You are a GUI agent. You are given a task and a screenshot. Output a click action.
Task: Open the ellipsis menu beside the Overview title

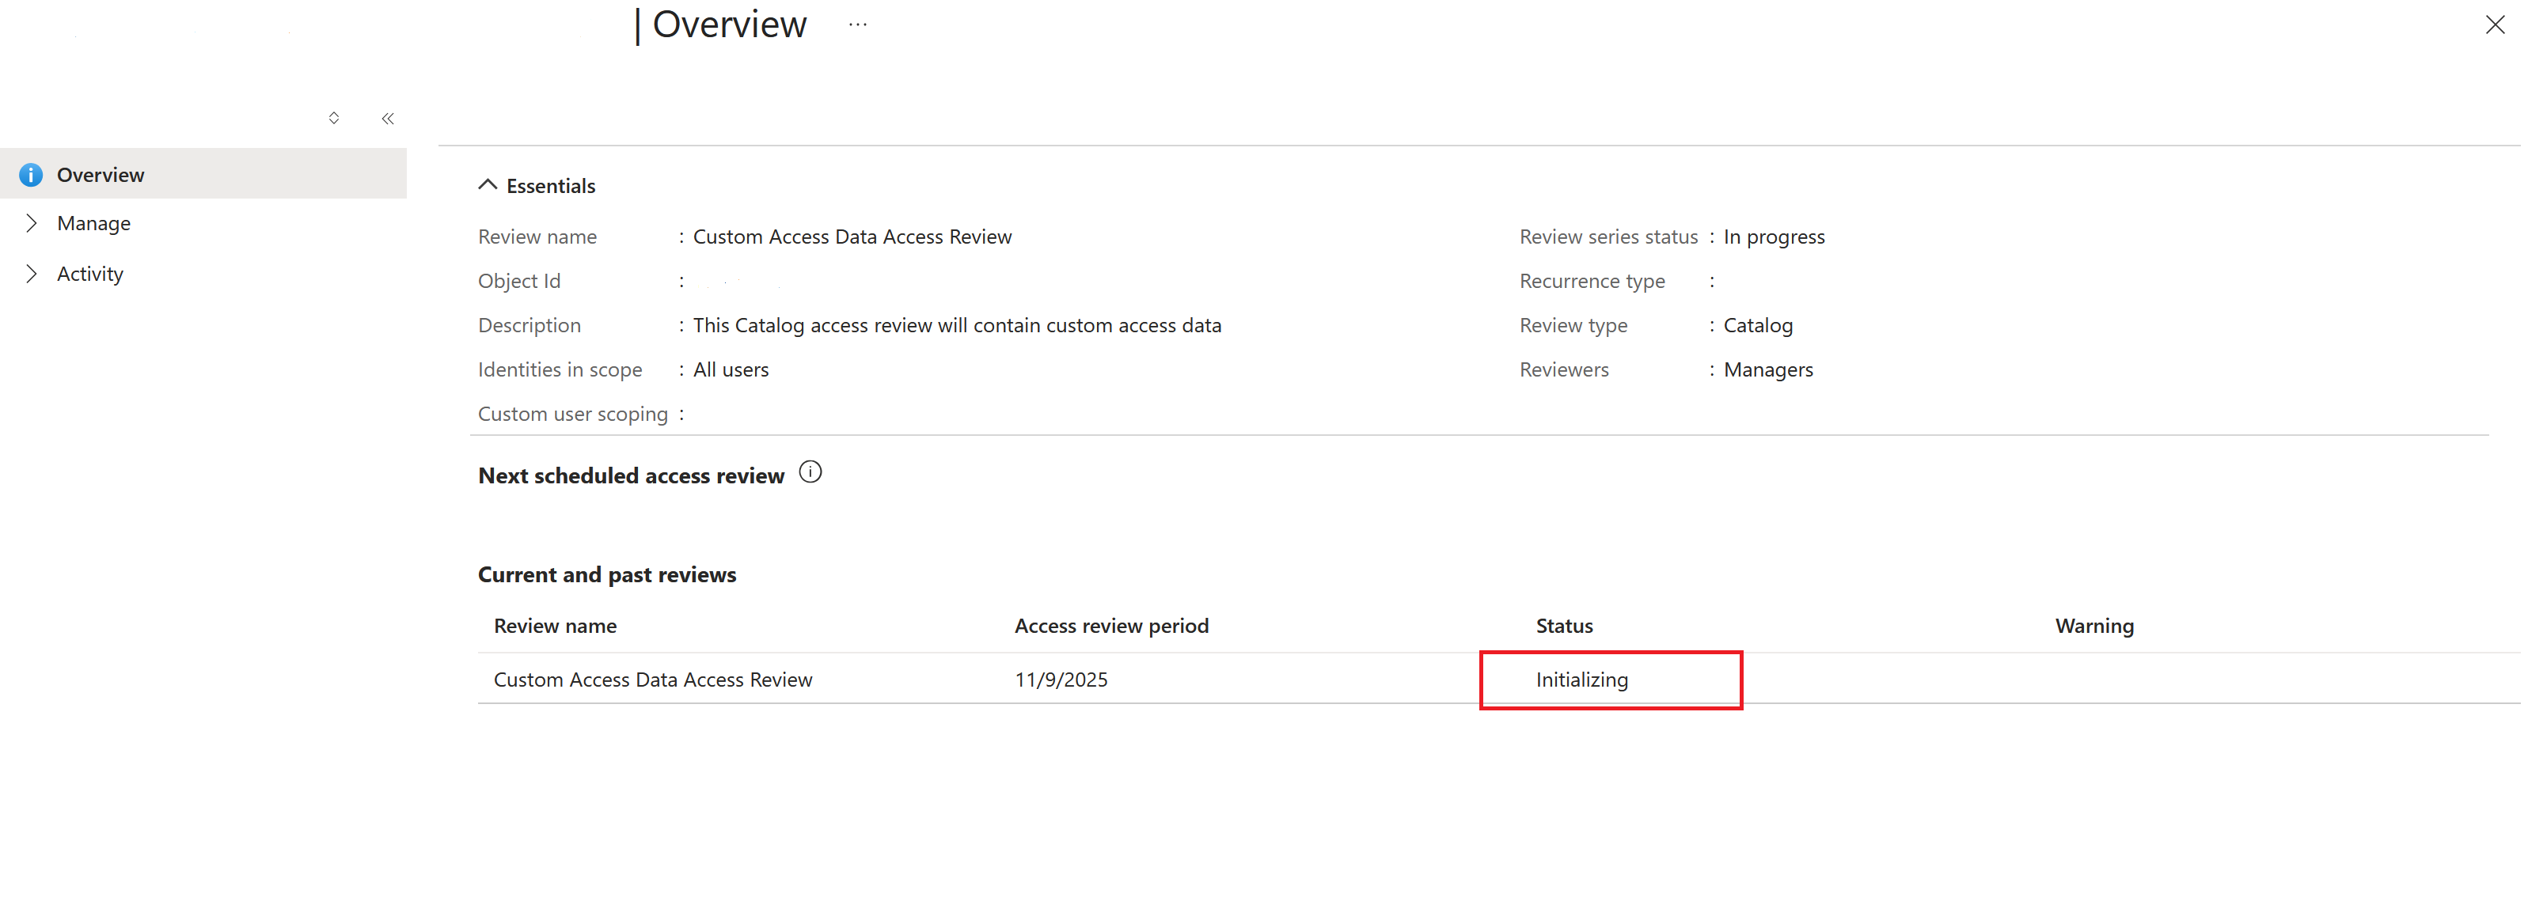[856, 24]
